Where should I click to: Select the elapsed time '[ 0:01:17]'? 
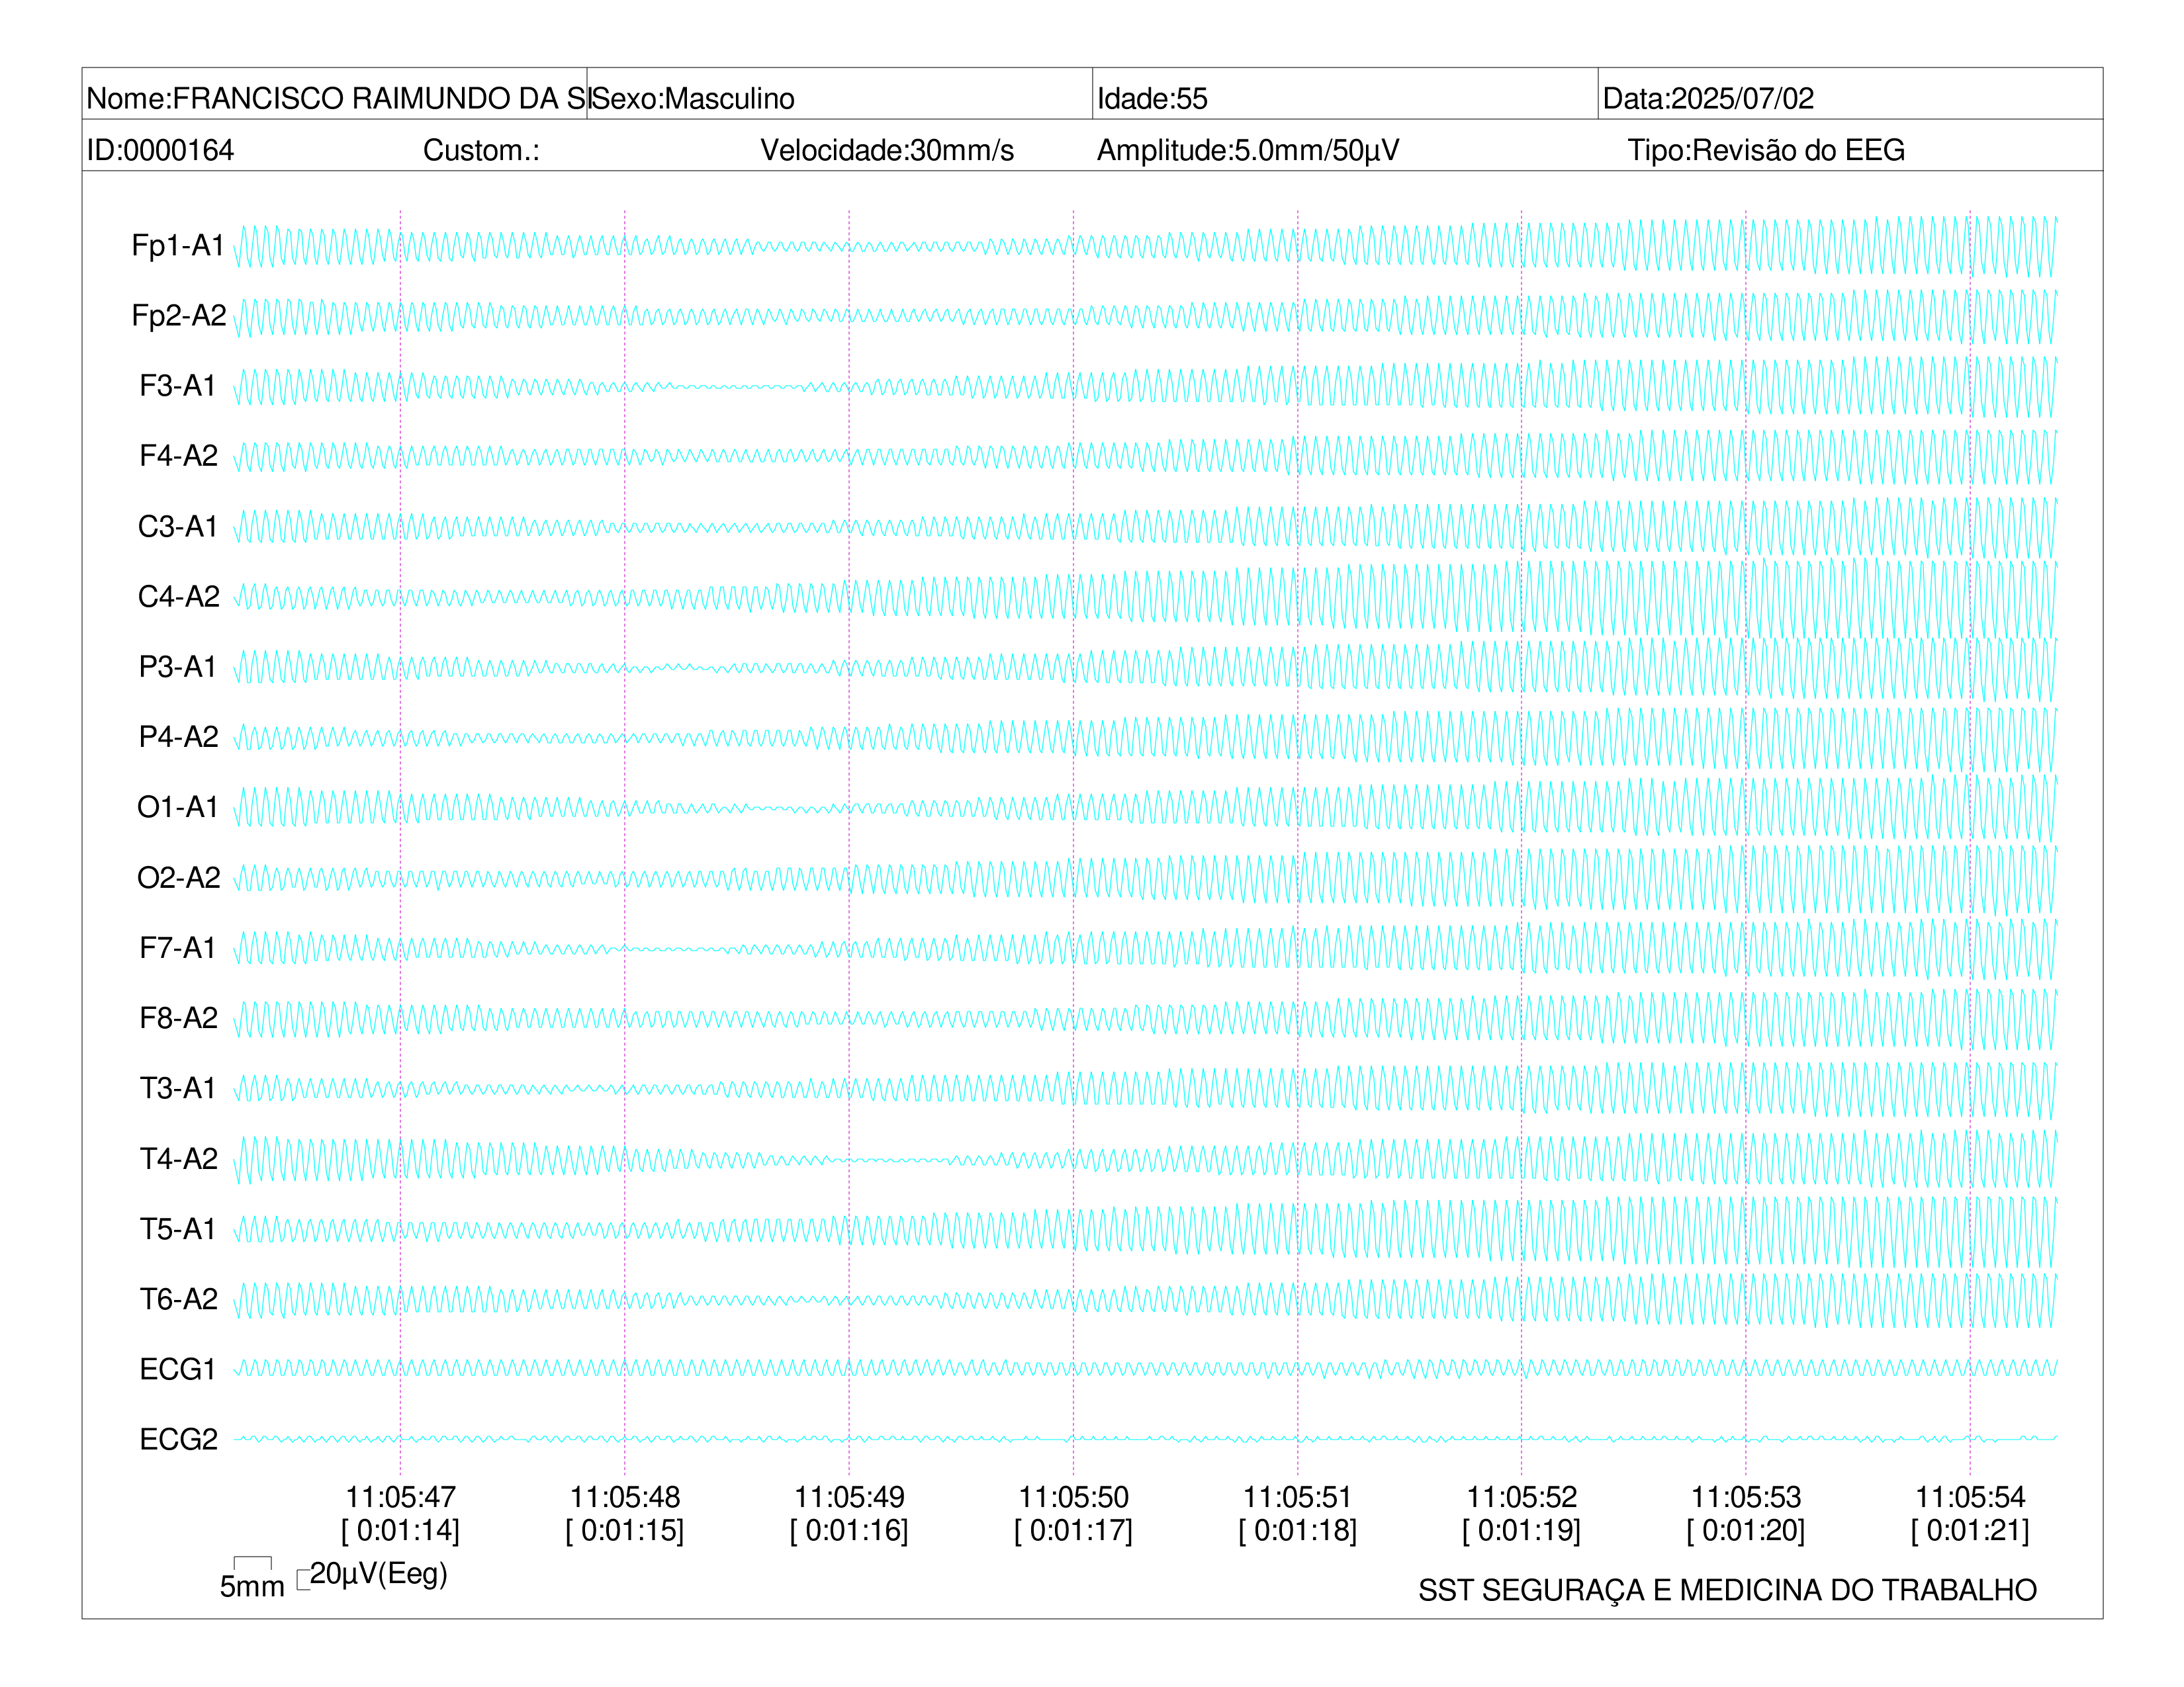(x=1073, y=1530)
